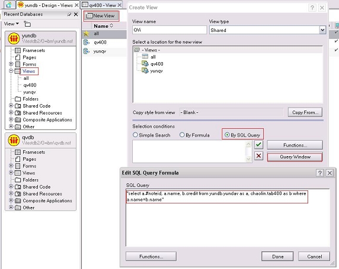Click the Copy From... button
Viewport: 339px width, 269px height.
[305, 112]
